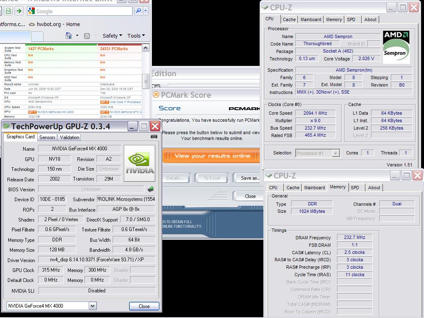Click the Close button in PCMark Score dialog
The height and width of the screenshot is (318, 424).
[x=249, y=196]
